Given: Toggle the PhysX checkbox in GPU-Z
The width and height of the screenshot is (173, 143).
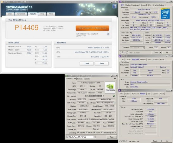Looking at the screenshot, I should pyautogui.click(x=94, y=133).
